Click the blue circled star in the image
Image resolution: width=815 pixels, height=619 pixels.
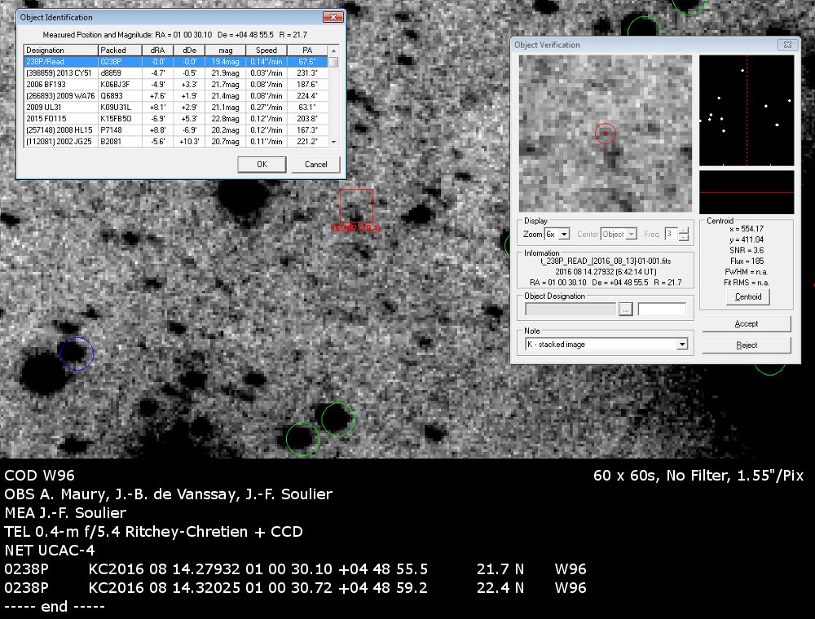click(77, 353)
